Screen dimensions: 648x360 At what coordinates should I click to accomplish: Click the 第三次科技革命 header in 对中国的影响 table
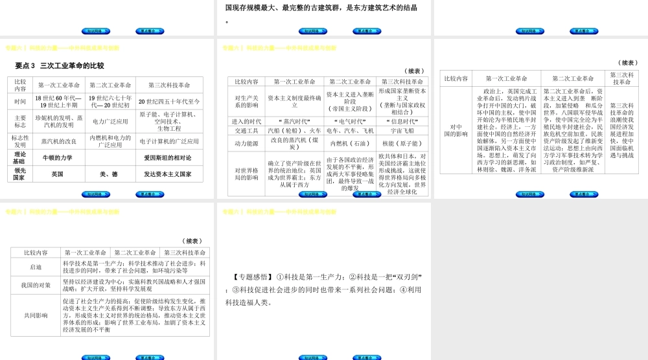[x=621, y=78]
